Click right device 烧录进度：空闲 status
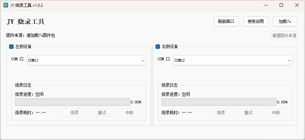305x140 pixels. tap(176, 95)
